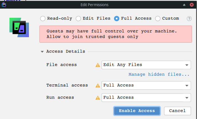
Task: Select the Edit Files permission option
Action: click(78, 19)
